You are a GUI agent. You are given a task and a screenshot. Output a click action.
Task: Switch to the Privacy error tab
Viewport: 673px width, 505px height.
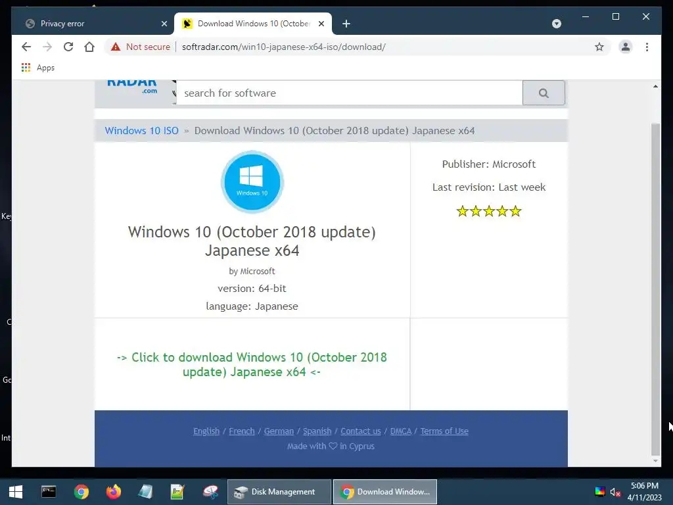pos(93,24)
